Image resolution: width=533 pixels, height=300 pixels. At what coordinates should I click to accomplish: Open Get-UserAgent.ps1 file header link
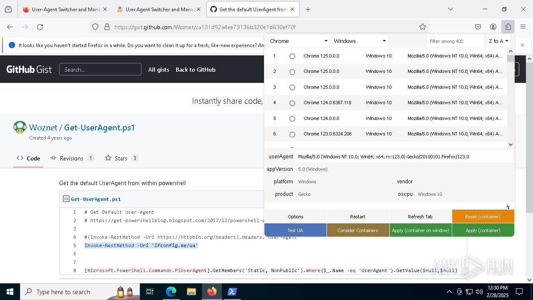click(x=96, y=199)
